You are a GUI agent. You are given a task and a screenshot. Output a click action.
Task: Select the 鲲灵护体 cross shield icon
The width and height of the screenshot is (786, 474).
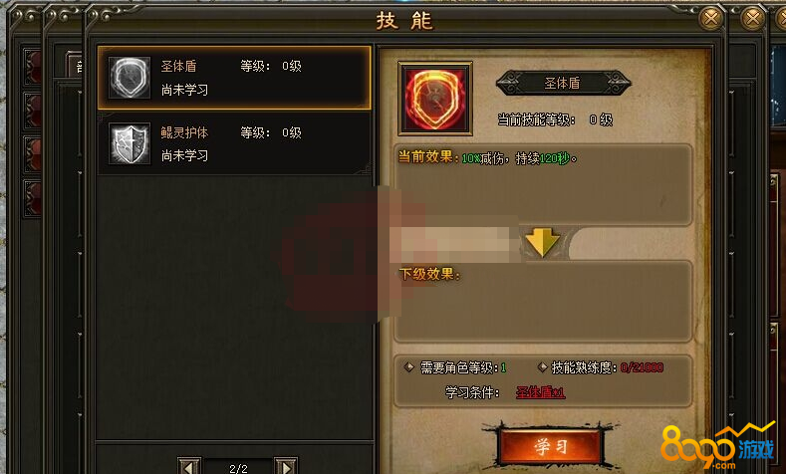click(x=130, y=143)
